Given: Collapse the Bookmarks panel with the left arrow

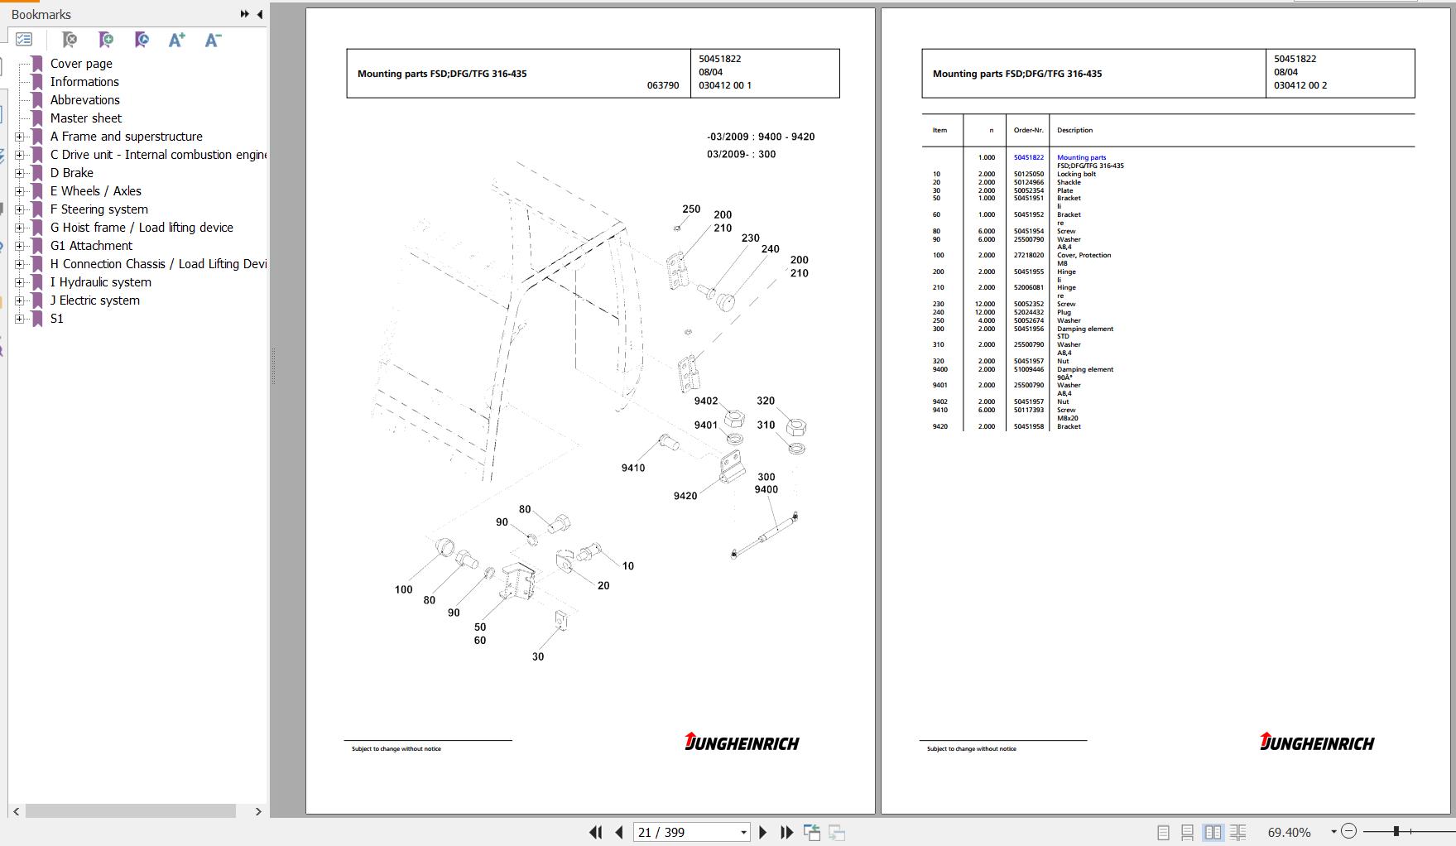Looking at the screenshot, I should [x=259, y=14].
